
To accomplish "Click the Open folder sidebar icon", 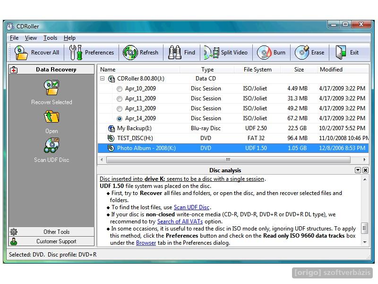I will [52, 117].
